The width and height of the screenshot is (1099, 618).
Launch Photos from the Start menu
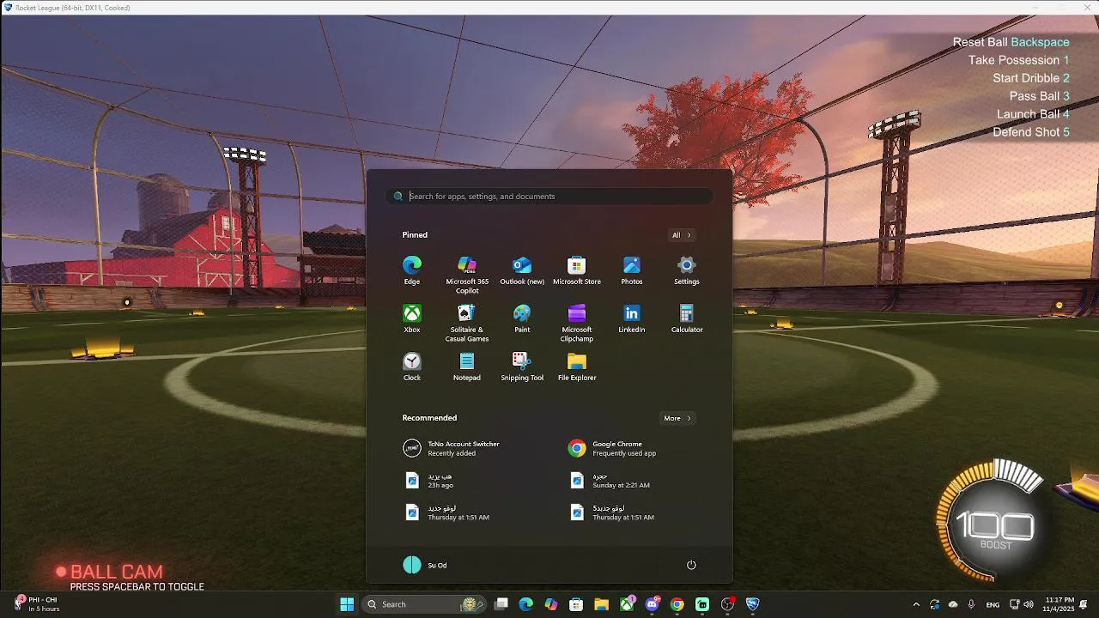632,270
